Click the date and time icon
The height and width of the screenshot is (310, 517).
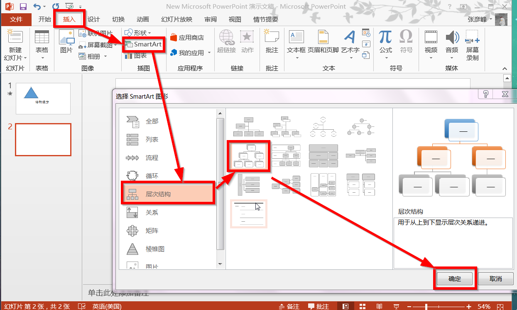tap(366, 33)
